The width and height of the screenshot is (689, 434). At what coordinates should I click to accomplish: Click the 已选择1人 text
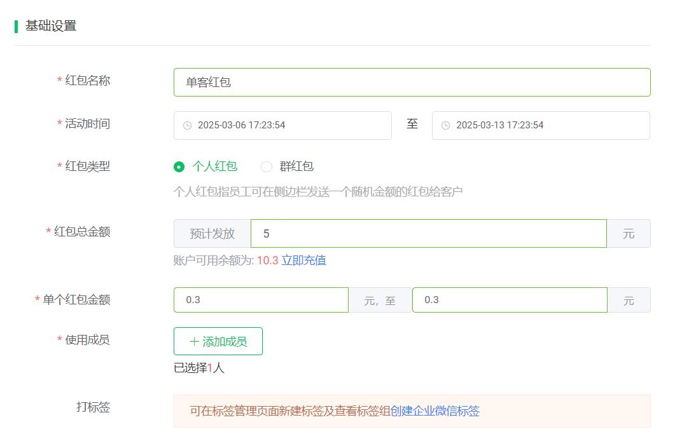199,368
